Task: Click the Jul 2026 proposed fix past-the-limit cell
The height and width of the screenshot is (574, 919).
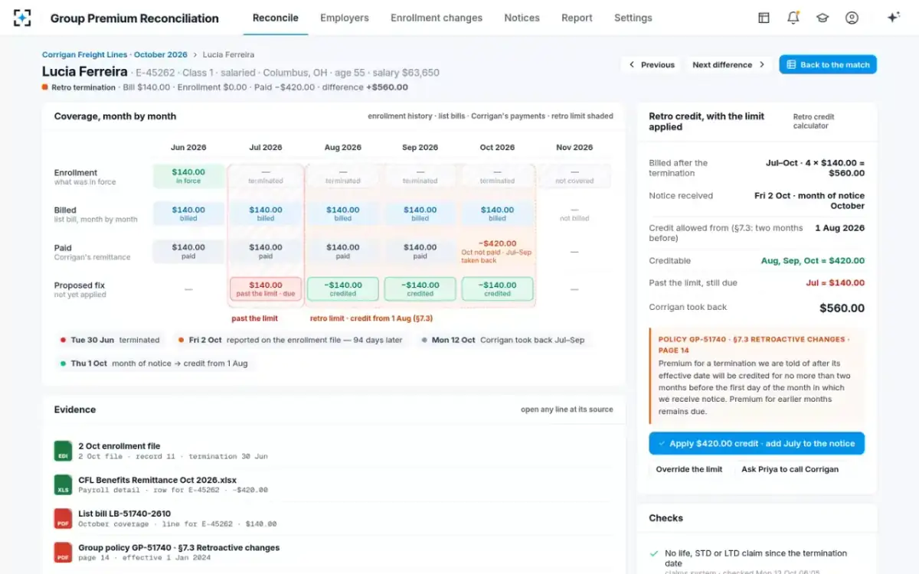Action: coord(265,289)
